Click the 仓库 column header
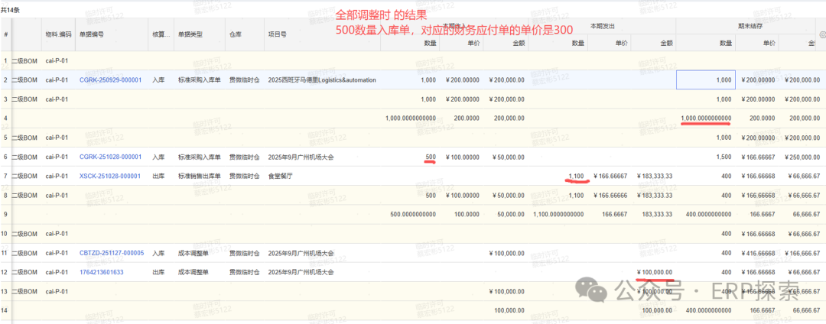The image size is (826, 324). (x=236, y=34)
